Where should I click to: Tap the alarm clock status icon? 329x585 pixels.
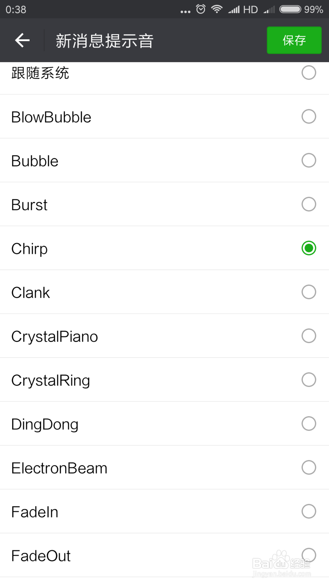click(201, 9)
